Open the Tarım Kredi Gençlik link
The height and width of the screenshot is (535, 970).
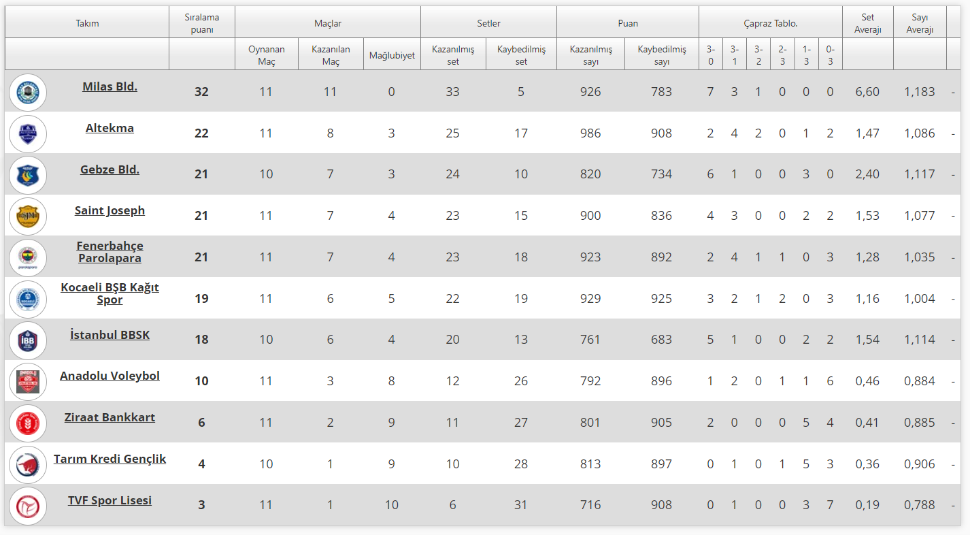click(x=110, y=459)
